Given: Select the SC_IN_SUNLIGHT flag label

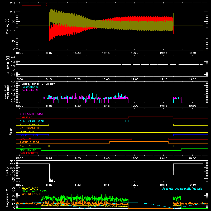Looking at the screenshot, I should tap(30, 124).
